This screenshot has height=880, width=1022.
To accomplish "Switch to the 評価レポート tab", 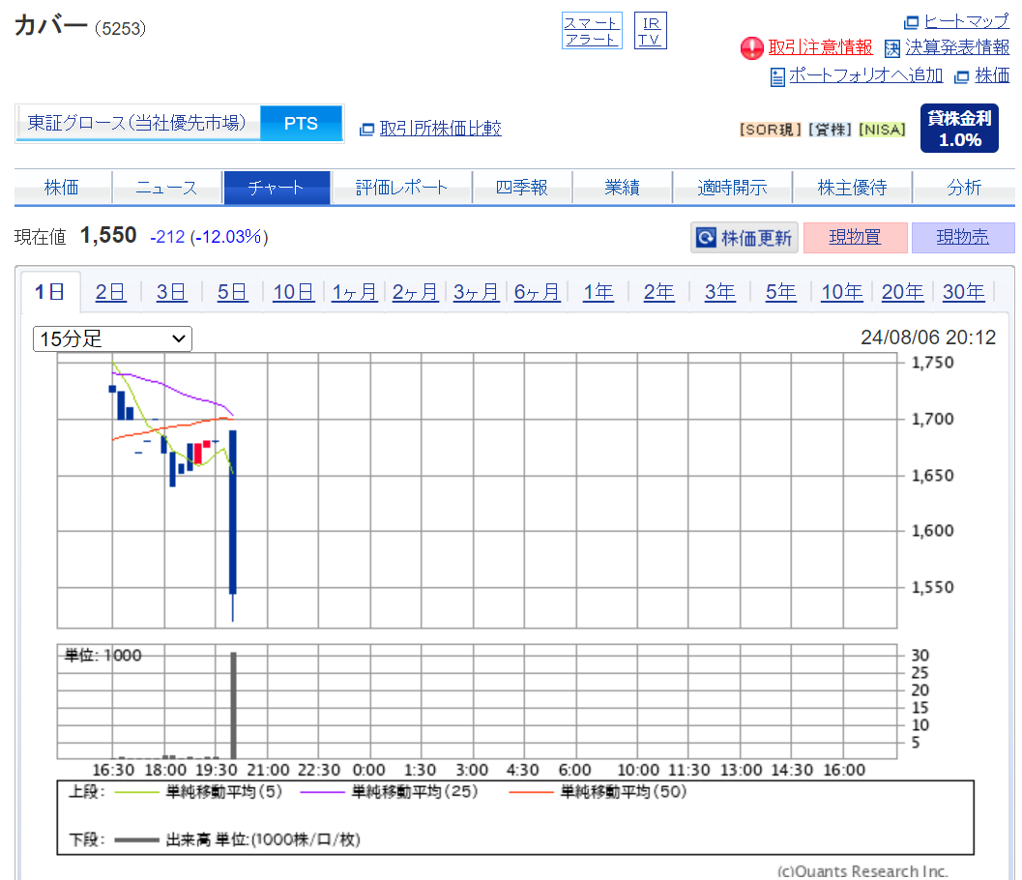I will 401,188.
